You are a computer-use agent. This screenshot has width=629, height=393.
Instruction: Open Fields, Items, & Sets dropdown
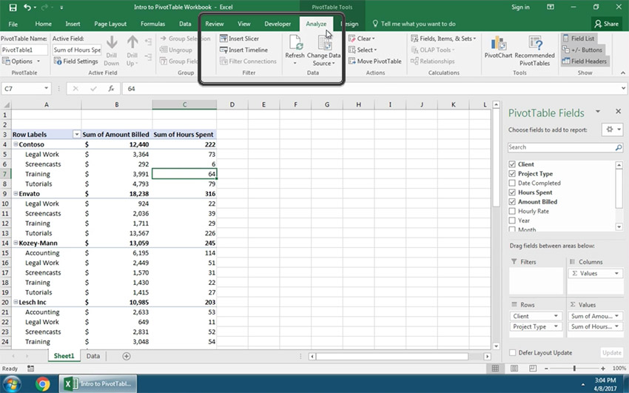tap(443, 38)
